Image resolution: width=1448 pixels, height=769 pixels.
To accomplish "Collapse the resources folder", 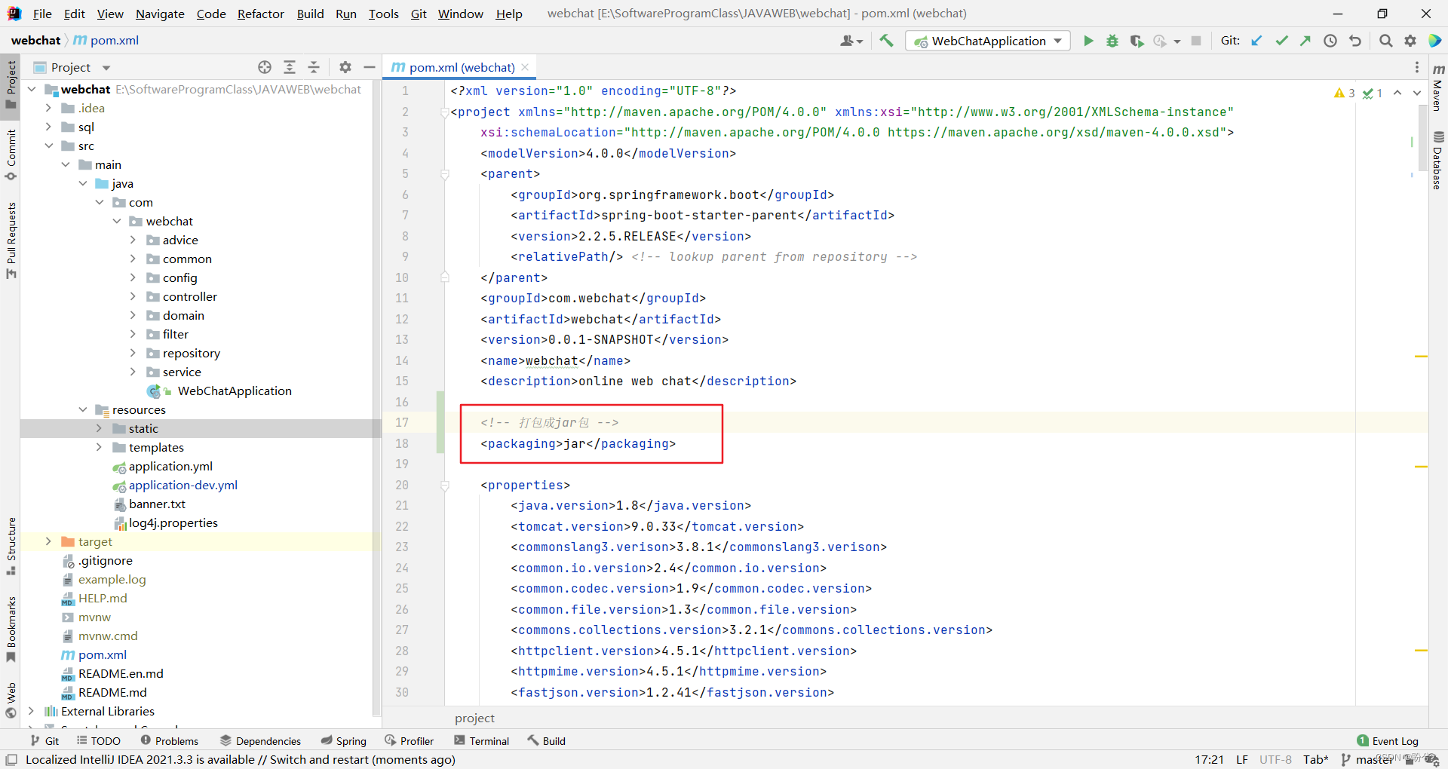I will (82, 409).
